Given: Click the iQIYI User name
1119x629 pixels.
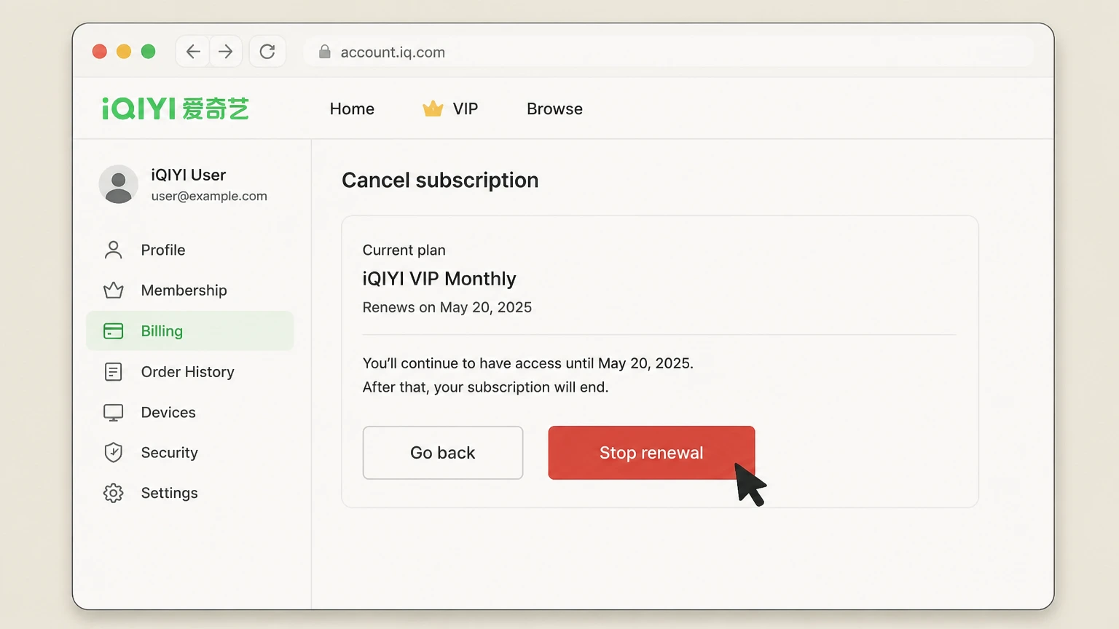Looking at the screenshot, I should [x=189, y=175].
